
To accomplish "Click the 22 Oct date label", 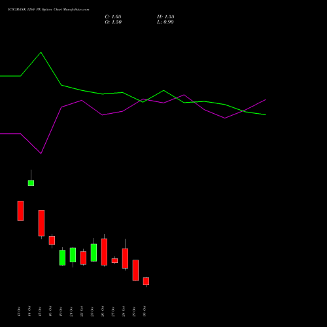I will [x=82, y=311].
